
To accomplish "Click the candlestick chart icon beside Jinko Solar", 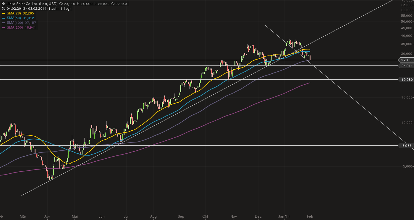I will (x=4, y=4).
